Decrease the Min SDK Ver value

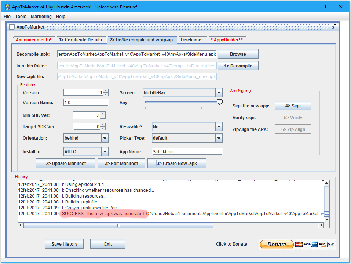click(103, 117)
